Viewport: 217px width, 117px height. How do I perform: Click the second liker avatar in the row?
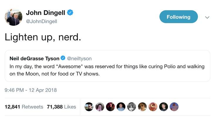pyautogui.click(x=100, y=107)
